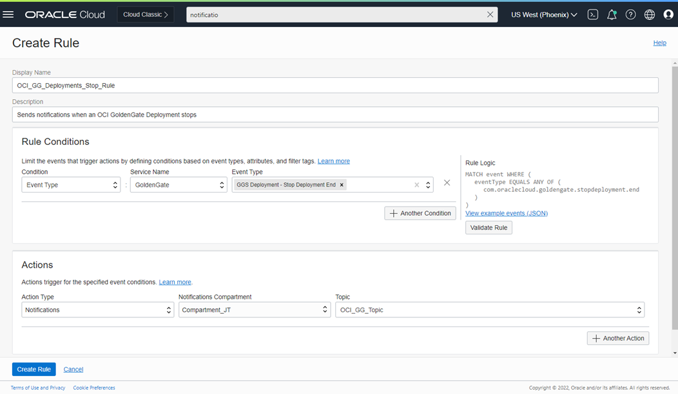
Task: Expand the Service Name dropdown
Action: coord(179,185)
